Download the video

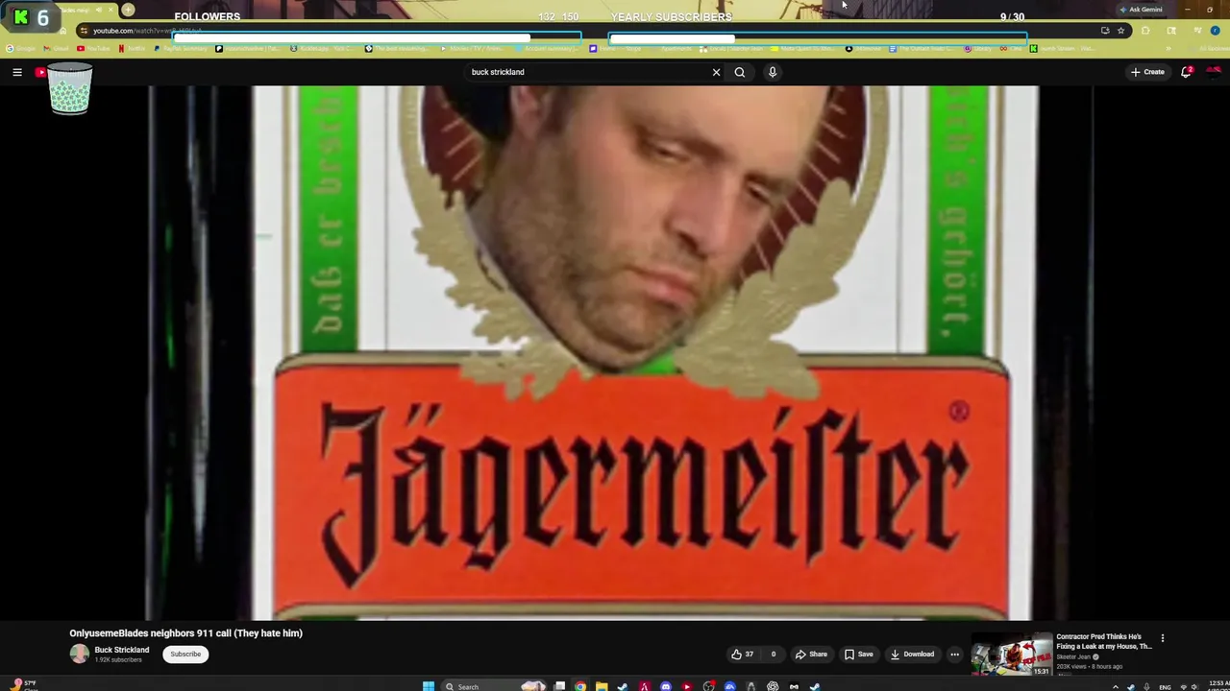pyautogui.click(x=912, y=655)
